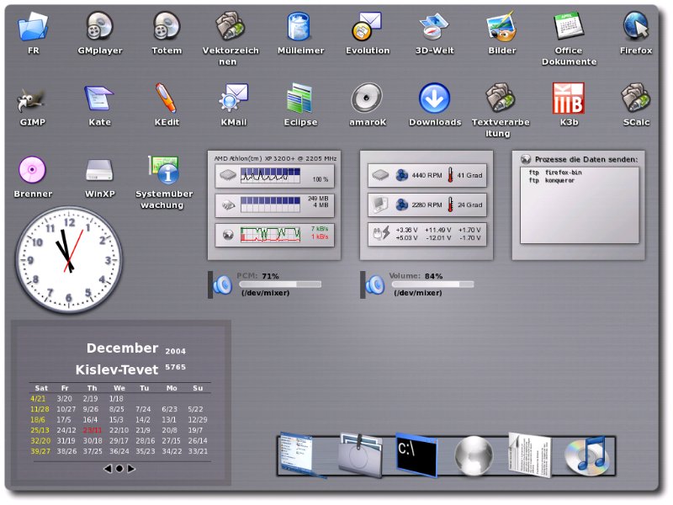
Task: Open KEdit marker icon
Action: point(166,98)
